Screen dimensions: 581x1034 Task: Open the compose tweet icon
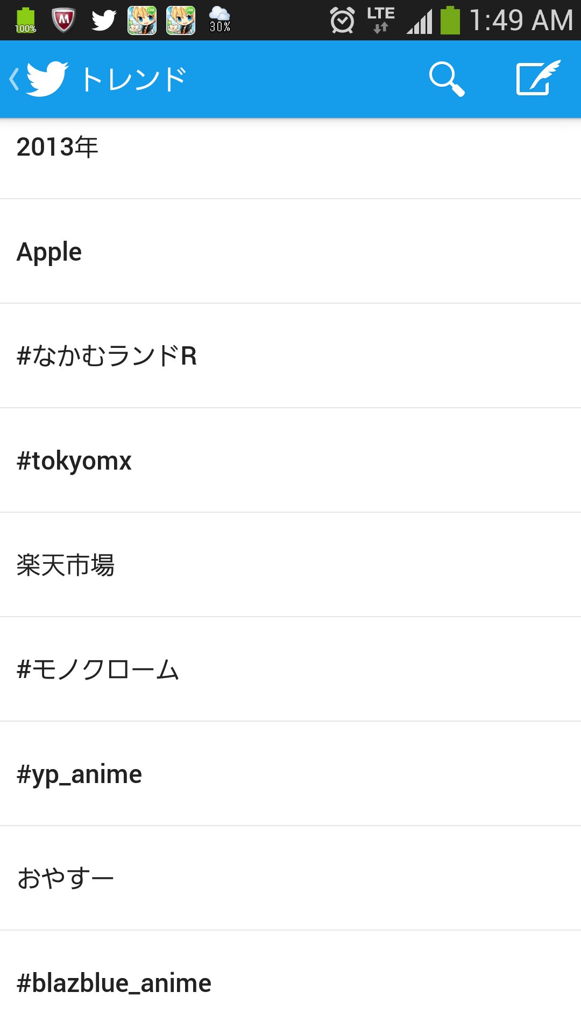[537, 79]
